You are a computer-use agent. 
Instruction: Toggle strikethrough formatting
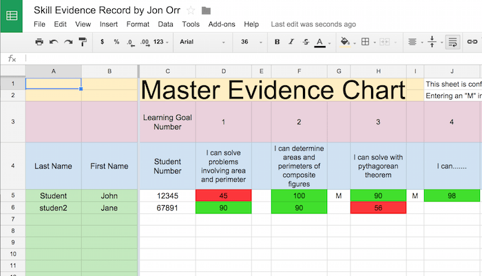305,42
